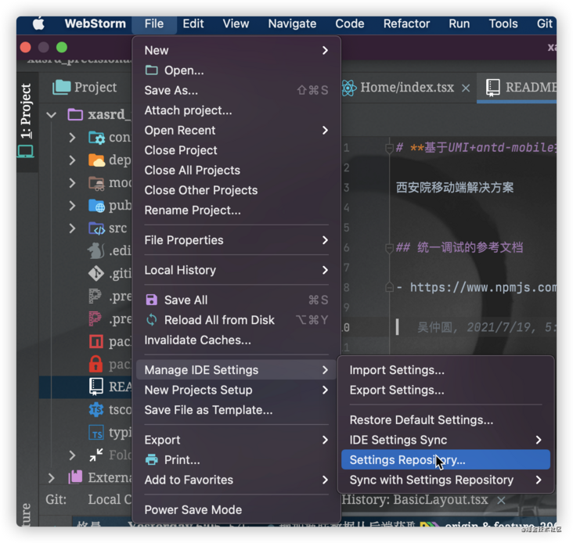
Task: Collapse the xasrd root folder
Action: click(52, 115)
